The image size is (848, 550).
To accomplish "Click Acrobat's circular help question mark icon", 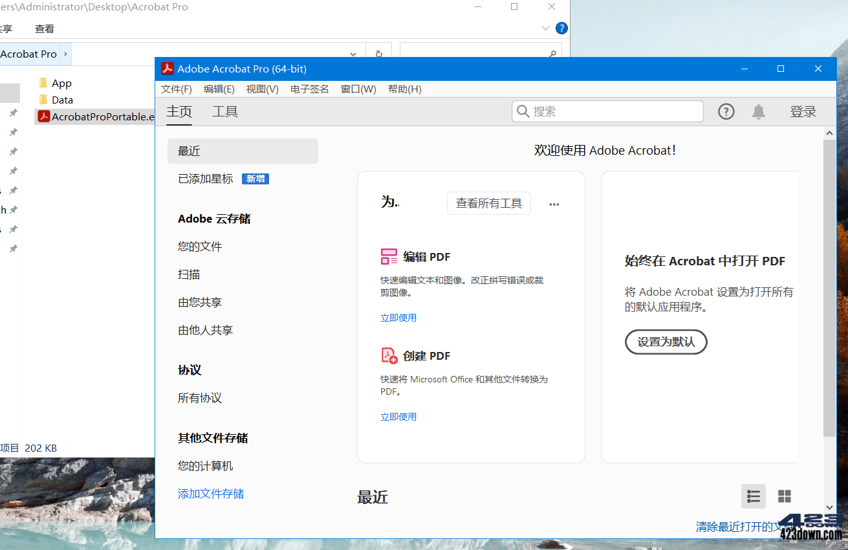I will 726,111.
